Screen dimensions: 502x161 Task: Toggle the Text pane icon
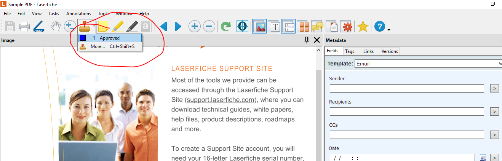point(274,26)
